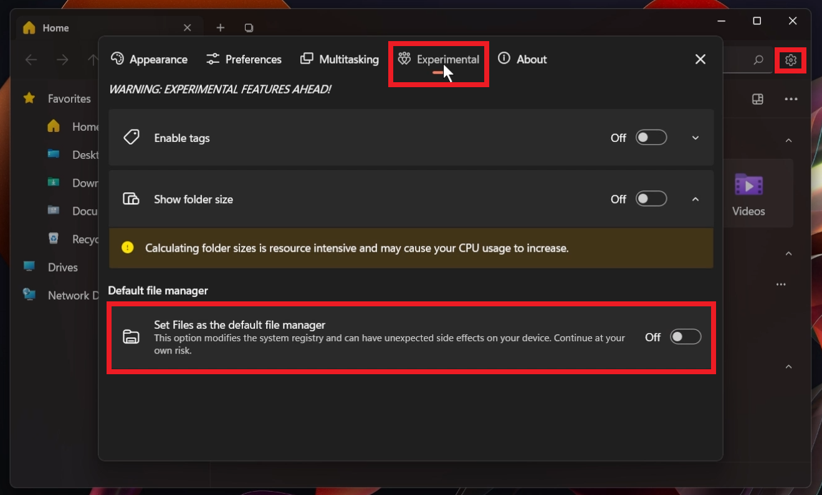
Task: Add a new tab with plus icon
Action: click(x=220, y=28)
